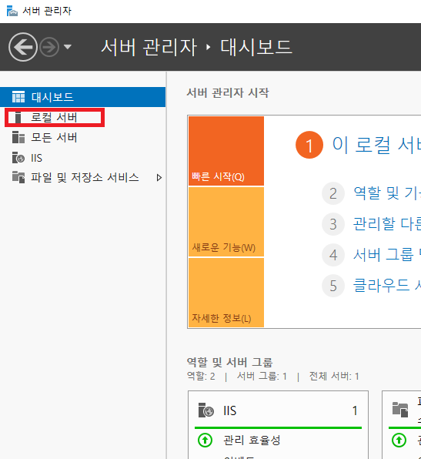Image resolution: width=421 pixels, height=459 pixels.
Task: Click the 역할 및 서버 그룹 heading
Action: coord(229,363)
